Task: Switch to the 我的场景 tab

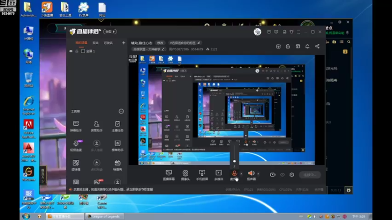Action: 81,43
